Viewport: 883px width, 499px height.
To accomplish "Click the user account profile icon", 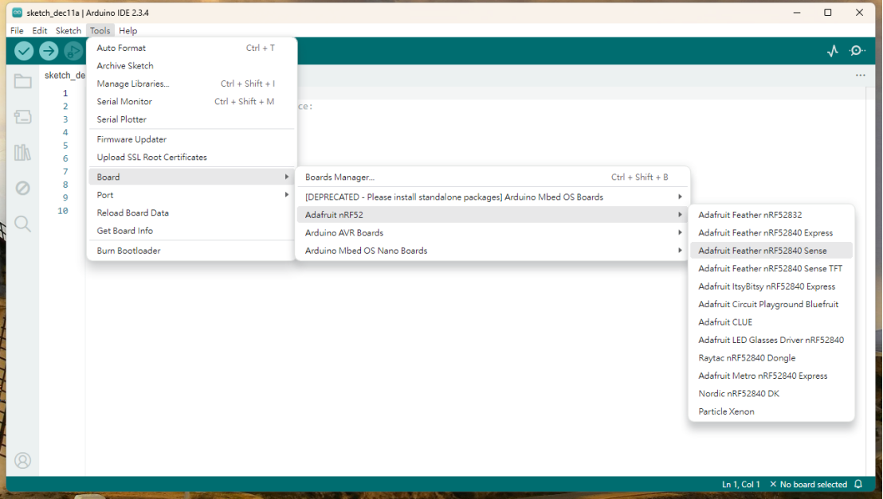I will tap(22, 461).
